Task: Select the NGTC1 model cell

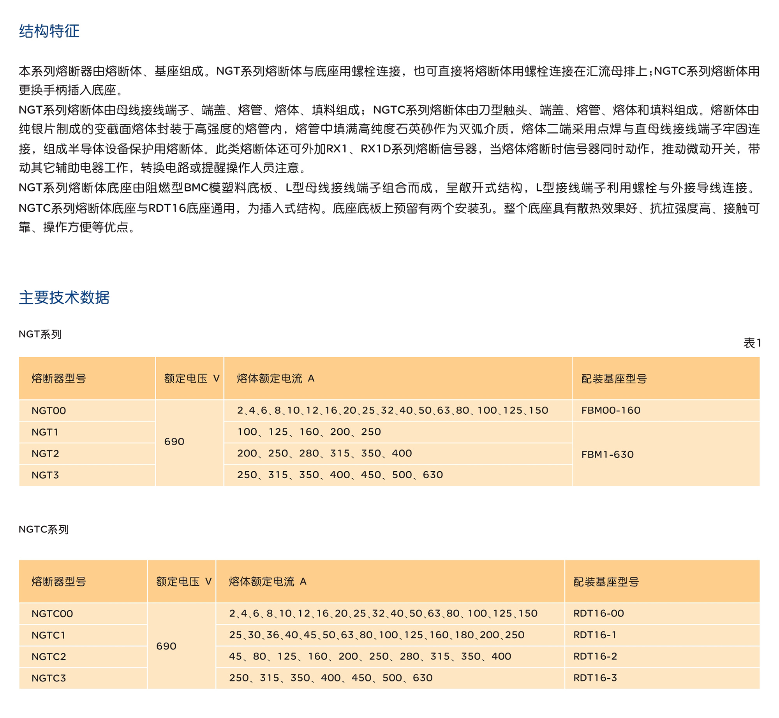Action: (48, 635)
